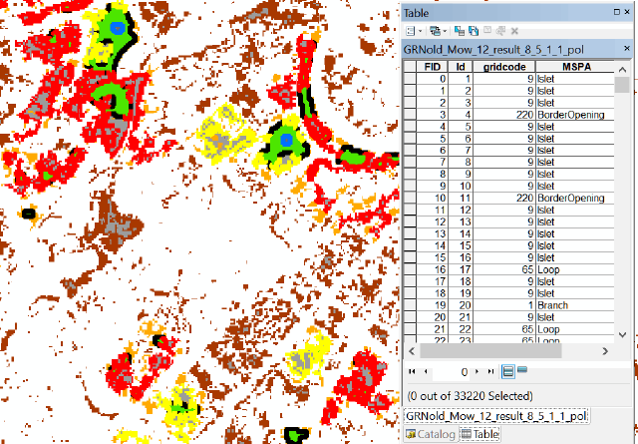
Task: Select the GRNold_Mow_12_result_8_5_1_1_pol bottom table tab
Action: pos(496,416)
